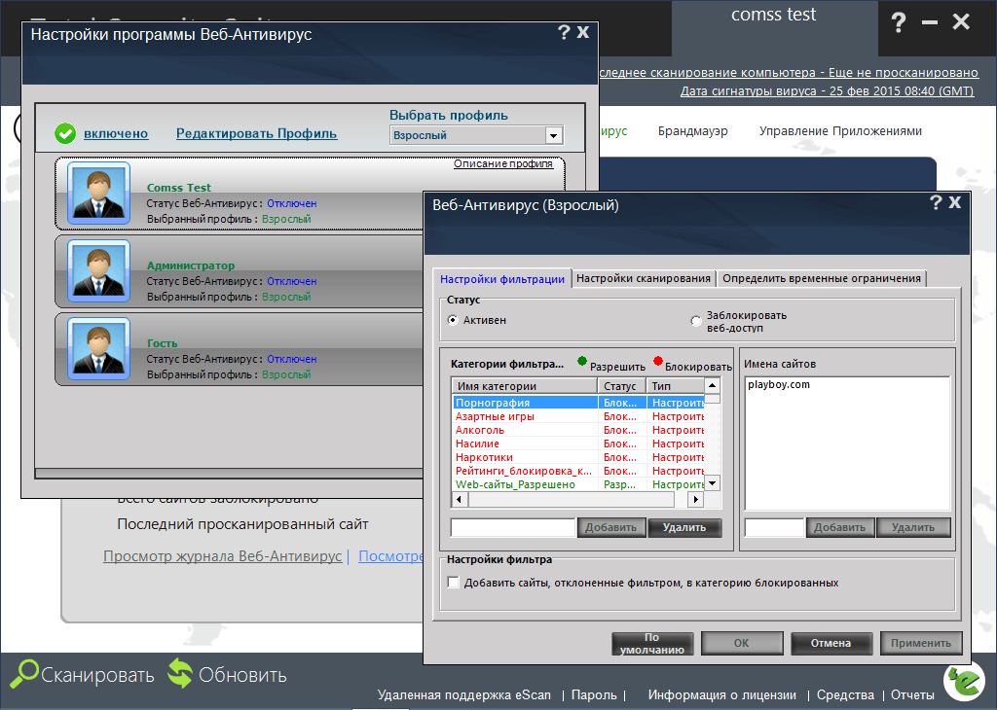Click Администратор user avatar
The width and height of the screenshot is (997, 710).
[98, 271]
